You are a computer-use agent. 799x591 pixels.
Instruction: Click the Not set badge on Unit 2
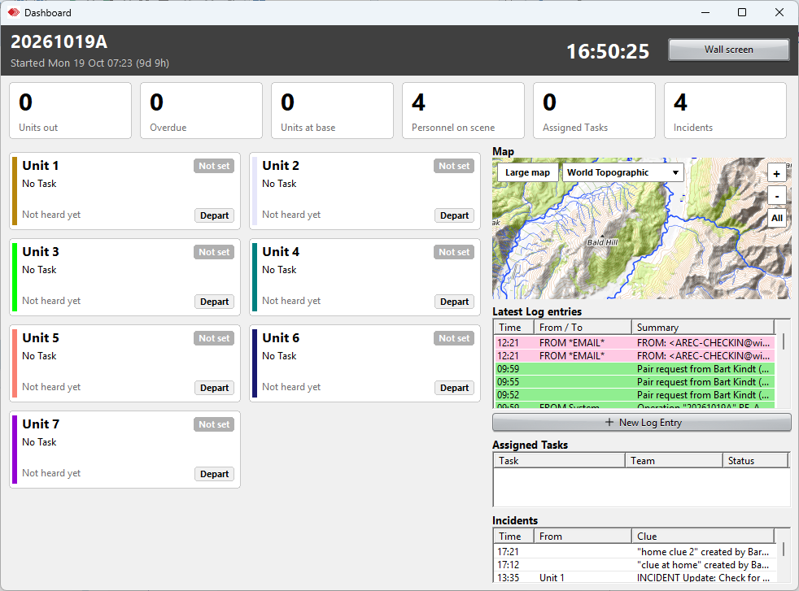[454, 166]
